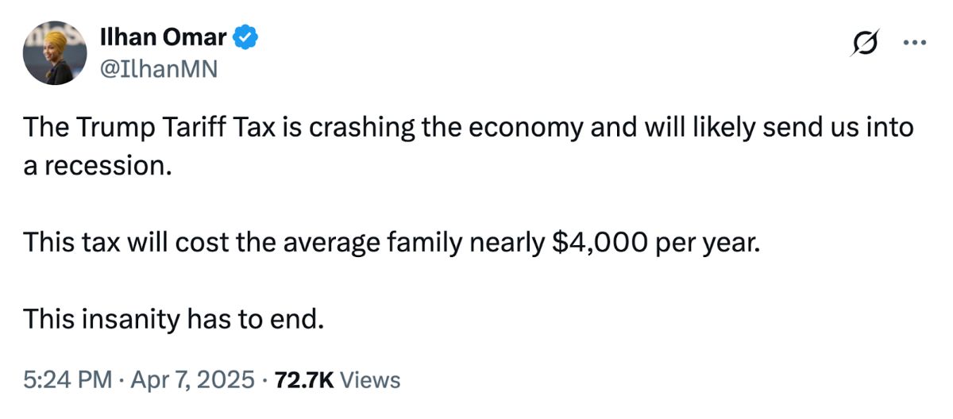Open Ilhan Omar's profile picture
The width and height of the screenshot is (953, 419).
(54, 53)
